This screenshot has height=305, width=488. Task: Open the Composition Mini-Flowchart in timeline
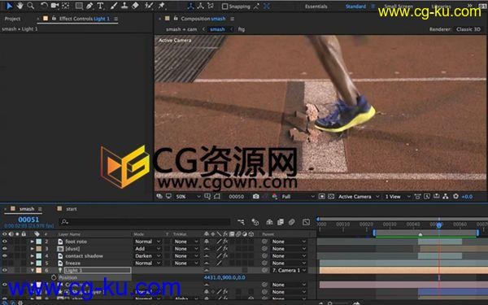(x=242, y=222)
